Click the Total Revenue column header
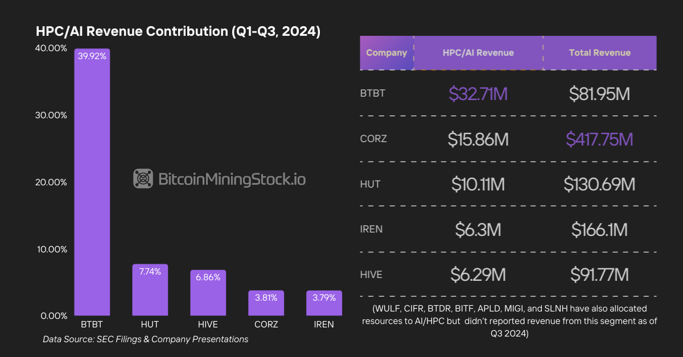This screenshot has height=357, width=683. pyautogui.click(x=599, y=53)
